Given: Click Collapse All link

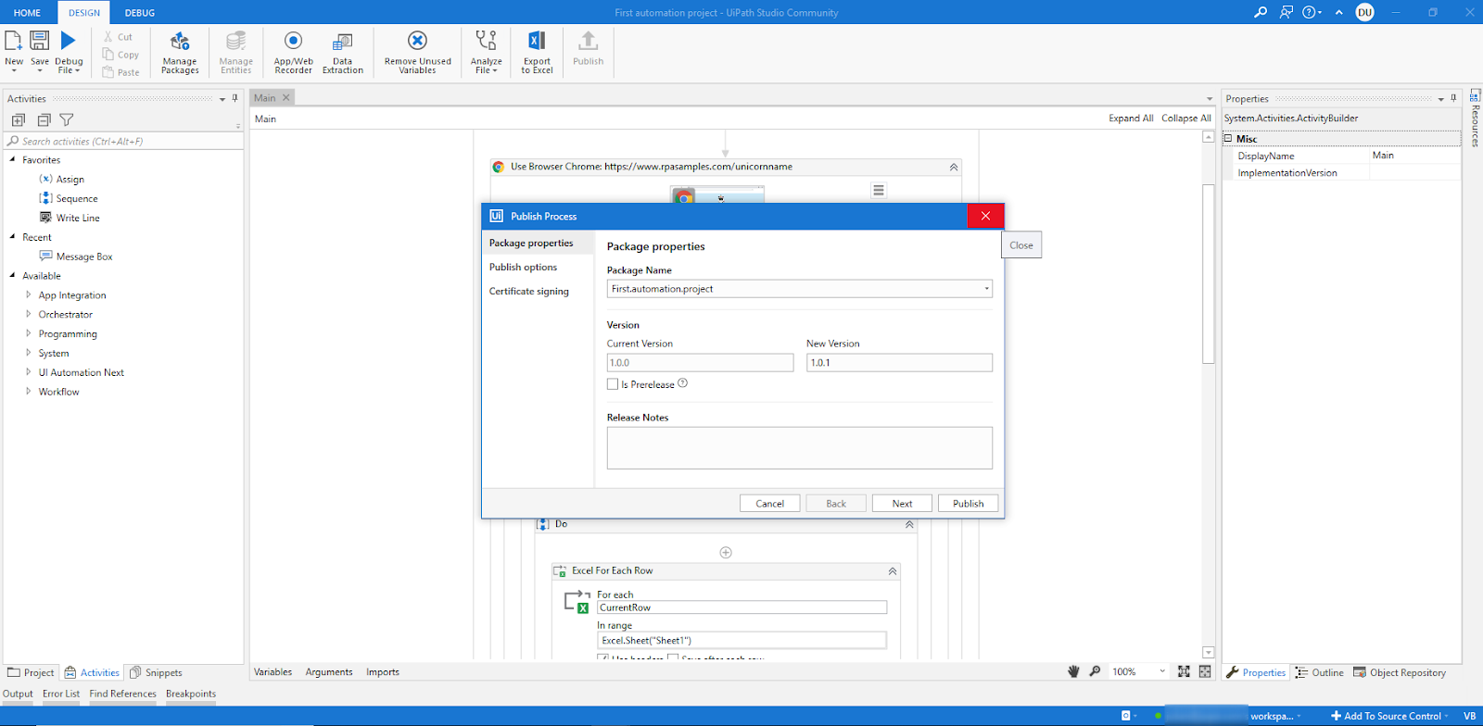Looking at the screenshot, I should click(1186, 119).
